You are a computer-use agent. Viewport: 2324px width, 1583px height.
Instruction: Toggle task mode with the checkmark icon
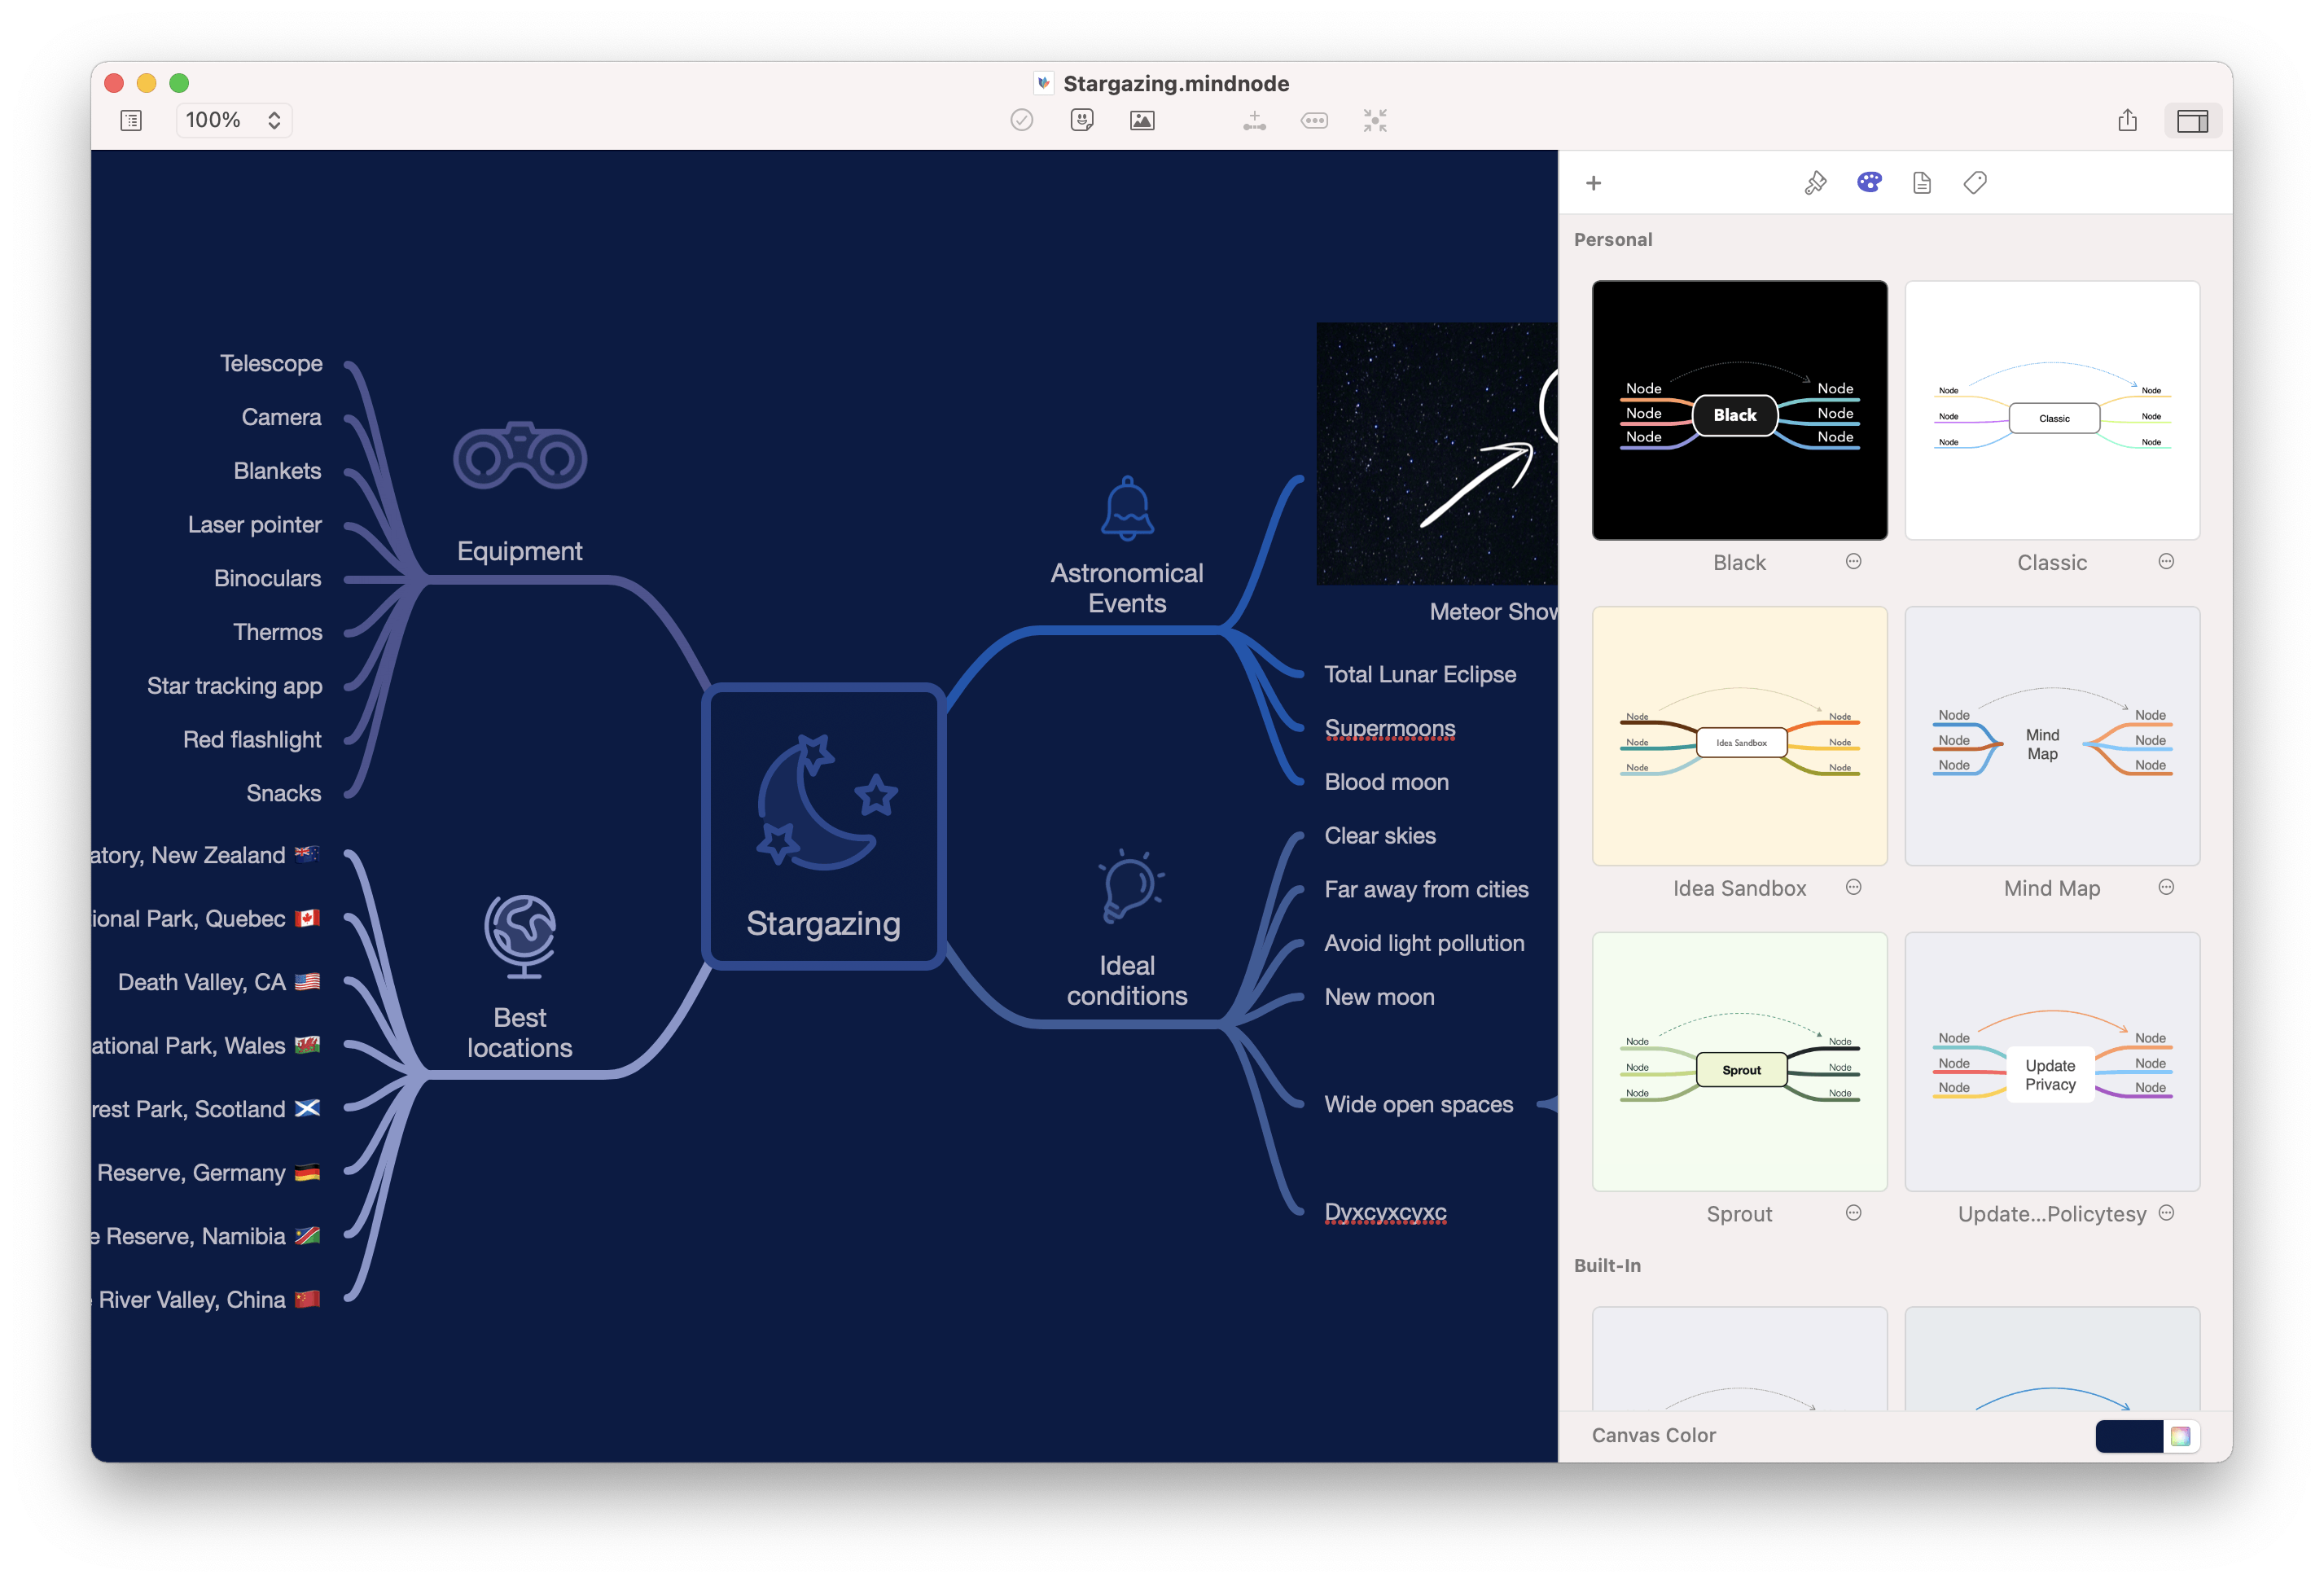pyautogui.click(x=1020, y=120)
